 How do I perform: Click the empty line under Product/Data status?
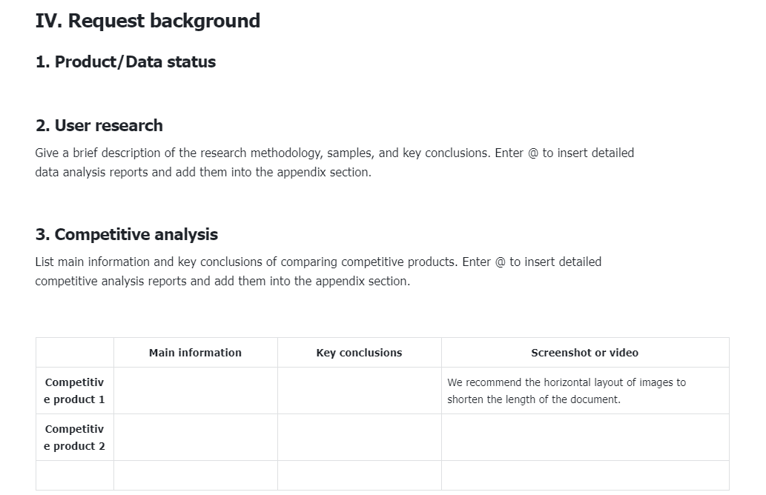(148, 92)
